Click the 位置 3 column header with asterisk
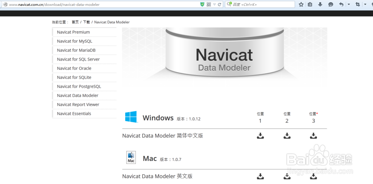 click(314, 117)
